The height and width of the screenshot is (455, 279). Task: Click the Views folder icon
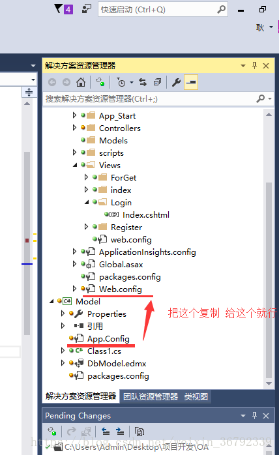pos(91,165)
